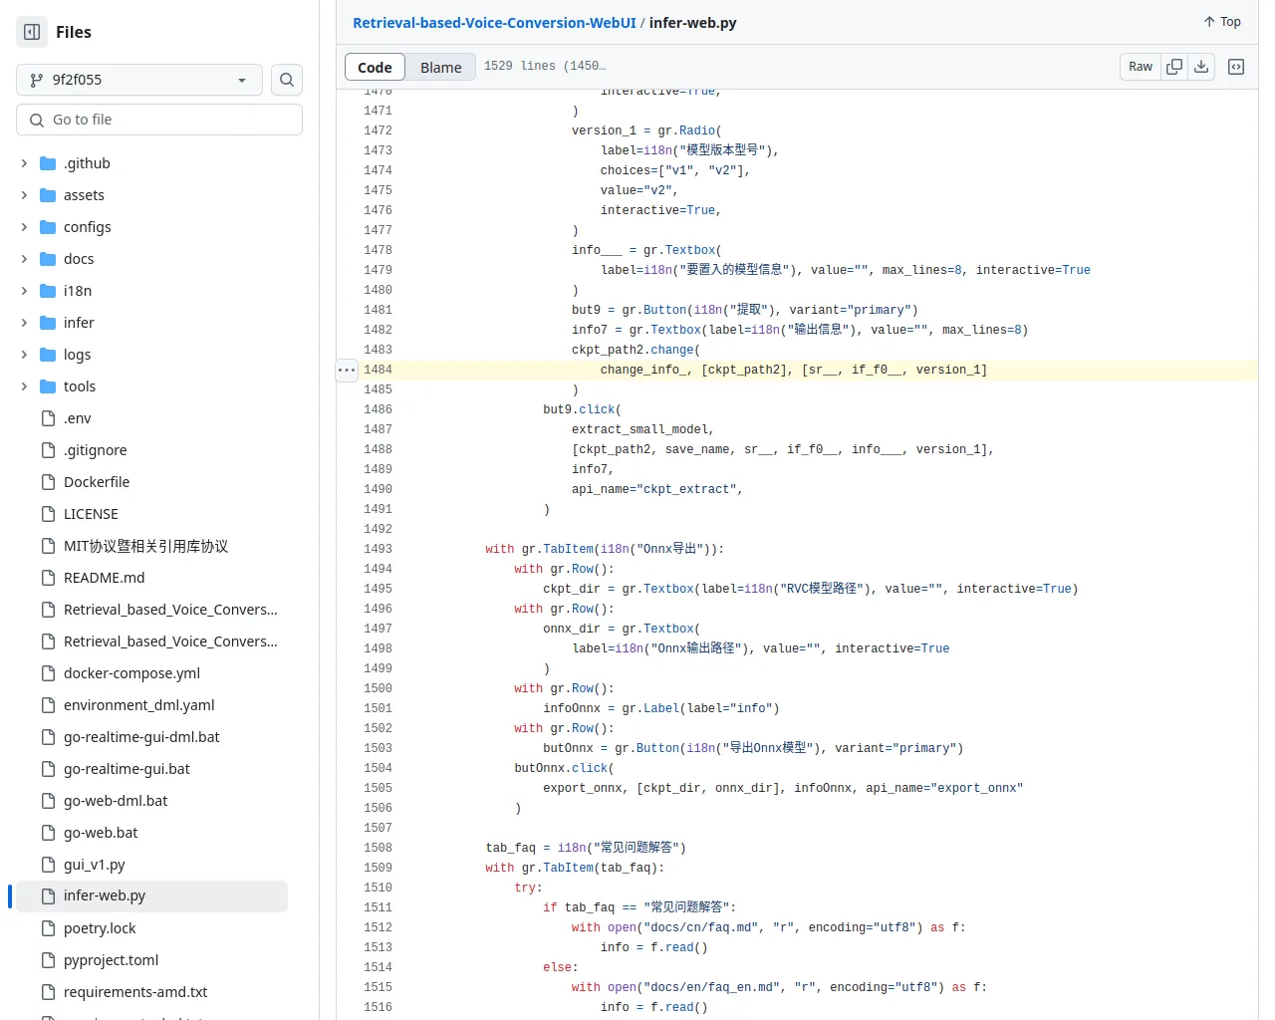Collapse the file tree side panel icon
Image resolution: width=1275 pixels, height=1020 pixels.
[x=32, y=32]
